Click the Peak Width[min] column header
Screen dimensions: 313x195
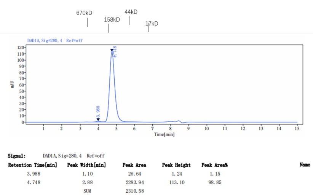86,165
